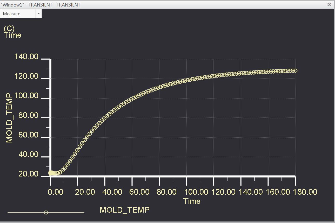This screenshot has height=223, width=335.
Task: Click the Measure combo box field
Action: click(x=18, y=14)
